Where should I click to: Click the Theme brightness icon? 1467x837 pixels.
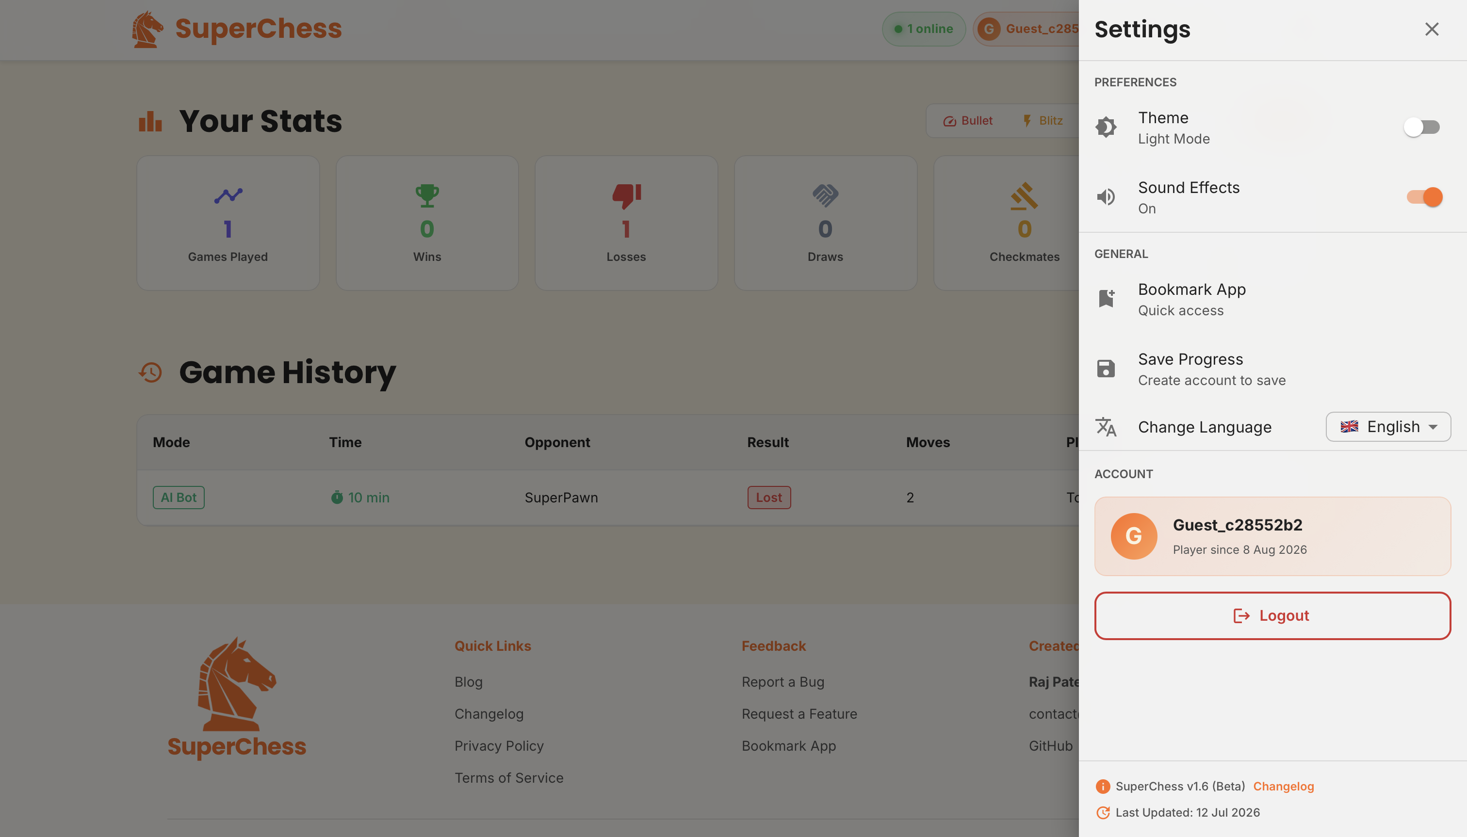pos(1106,127)
